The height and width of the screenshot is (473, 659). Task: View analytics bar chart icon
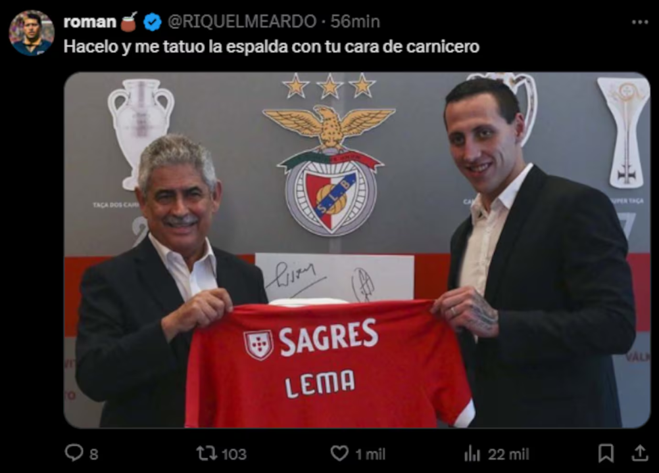pyautogui.click(x=472, y=454)
